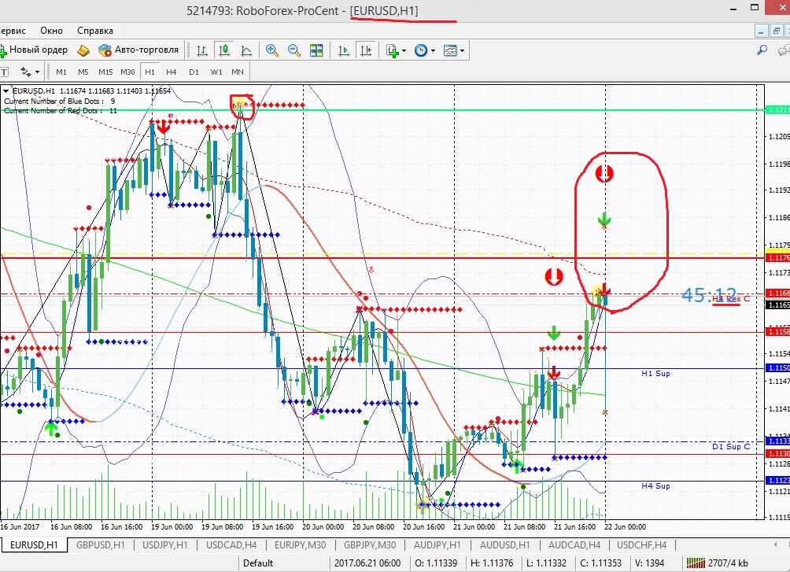Switch to the M30 timeframe

pyautogui.click(x=127, y=72)
